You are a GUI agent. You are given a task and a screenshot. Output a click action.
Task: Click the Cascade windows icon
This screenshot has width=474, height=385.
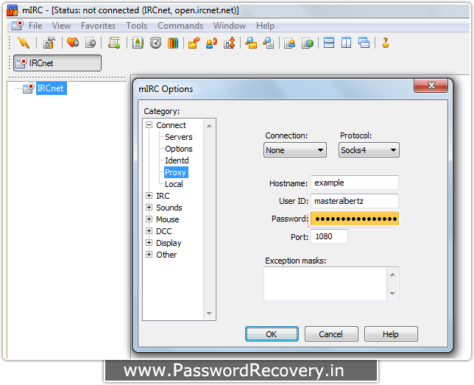[x=364, y=43]
